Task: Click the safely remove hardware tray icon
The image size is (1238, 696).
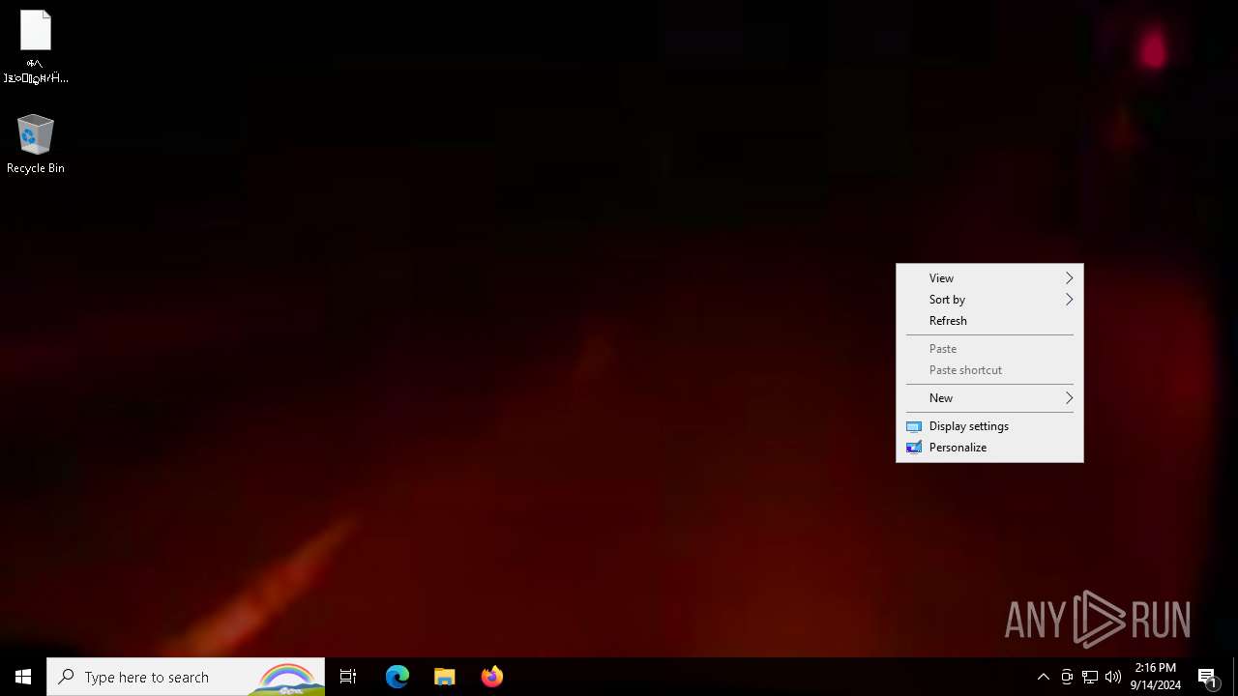Action: click(x=1067, y=677)
